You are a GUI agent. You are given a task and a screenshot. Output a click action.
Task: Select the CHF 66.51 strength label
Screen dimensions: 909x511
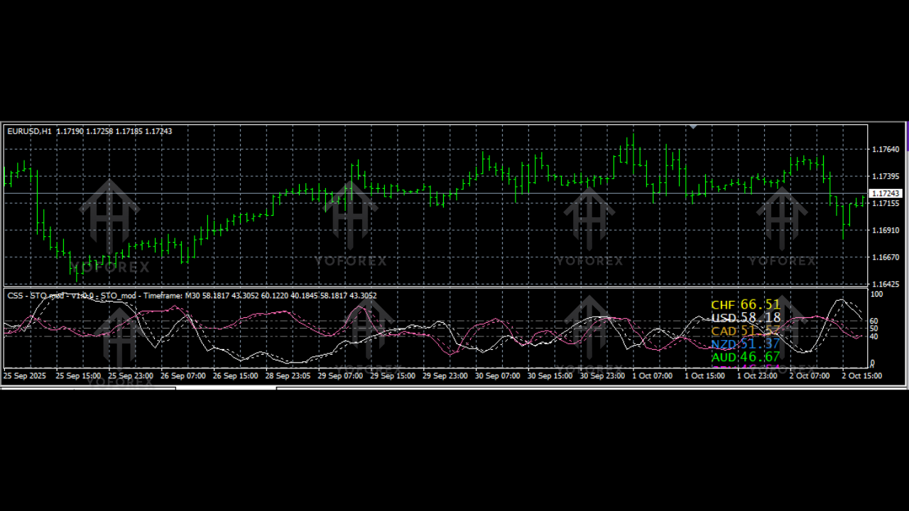[x=746, y=304]
